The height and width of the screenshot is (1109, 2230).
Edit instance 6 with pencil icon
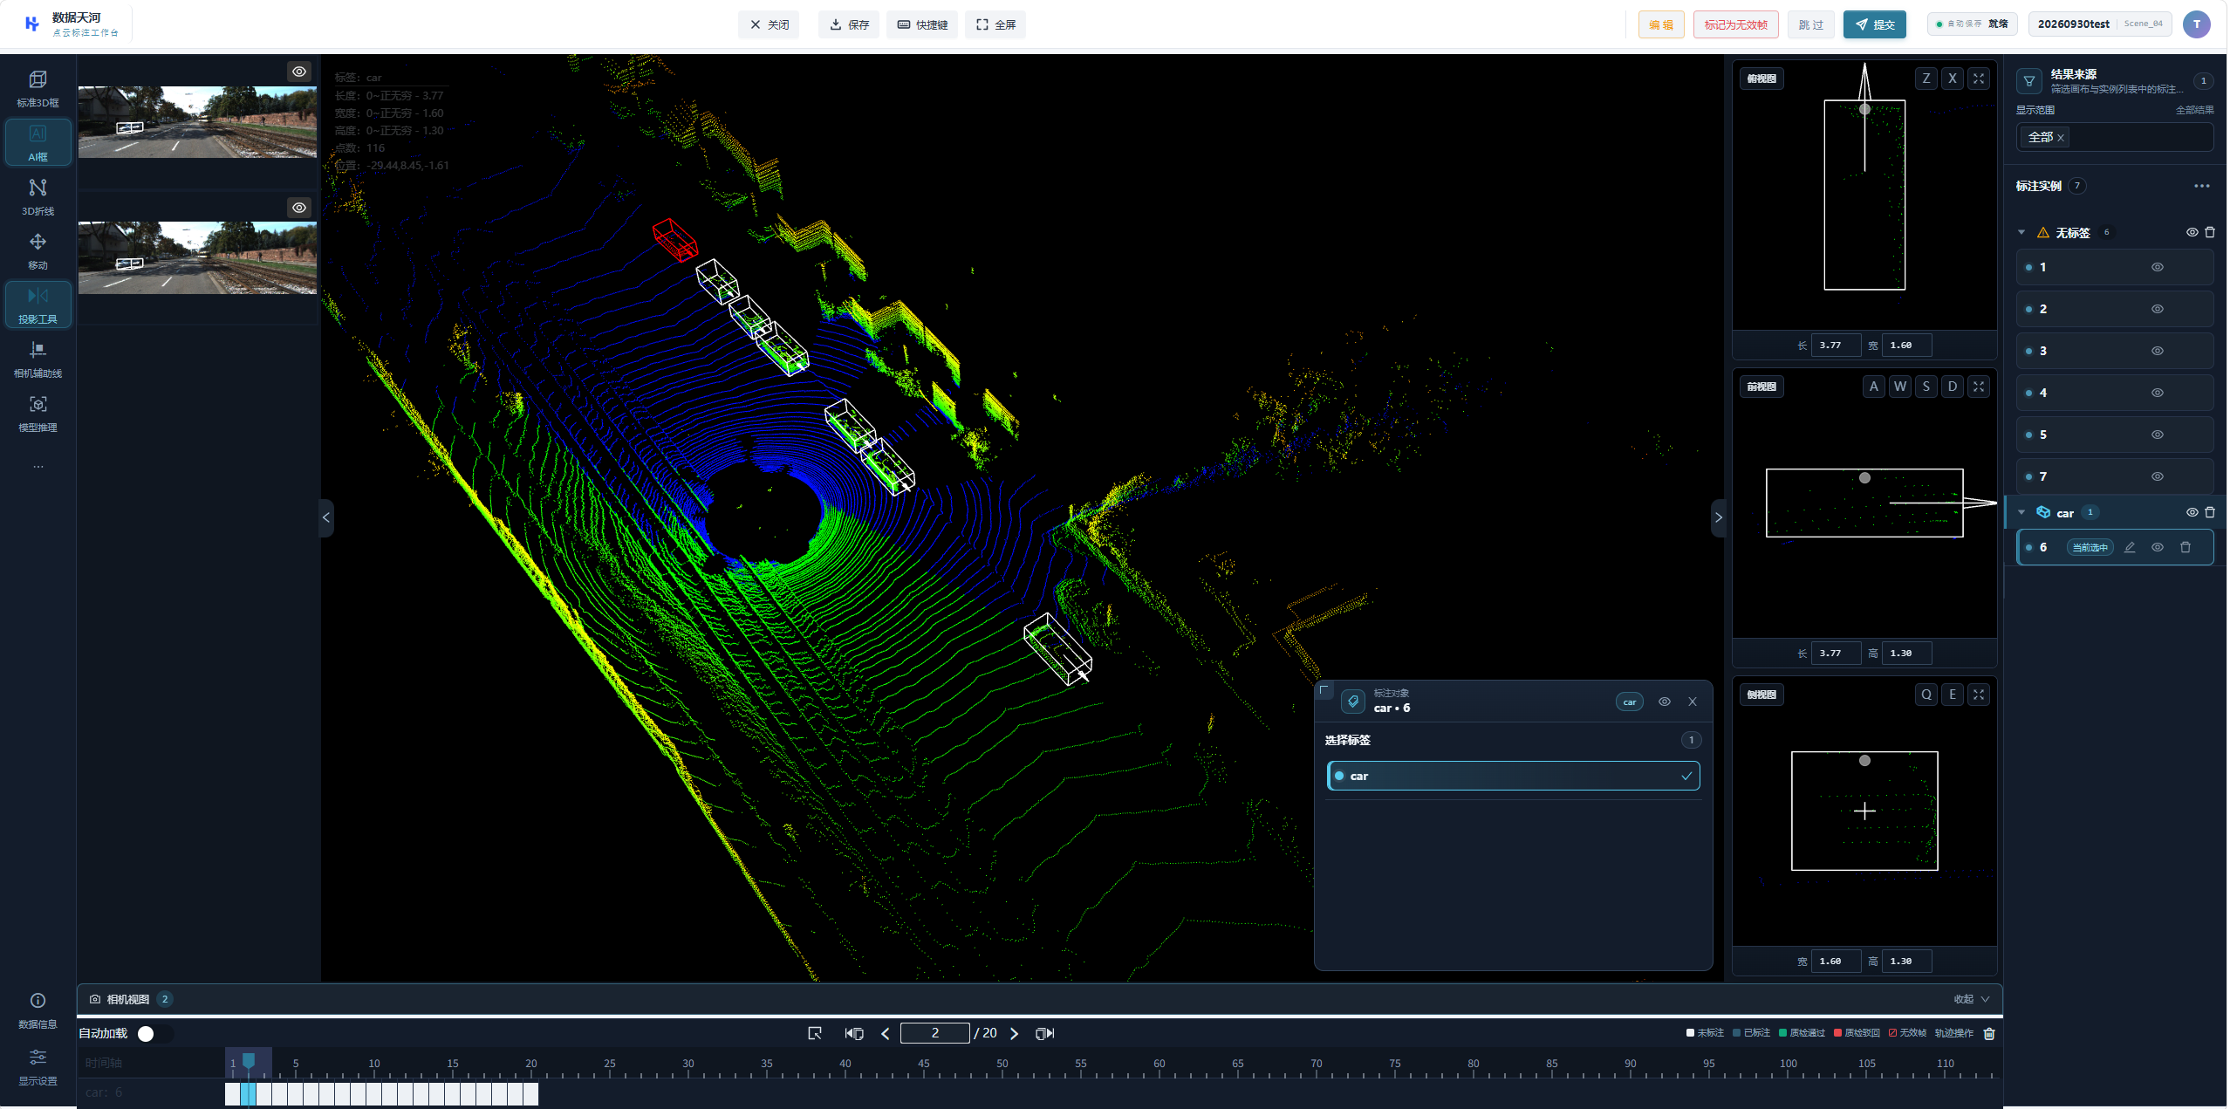(2130, 547)
